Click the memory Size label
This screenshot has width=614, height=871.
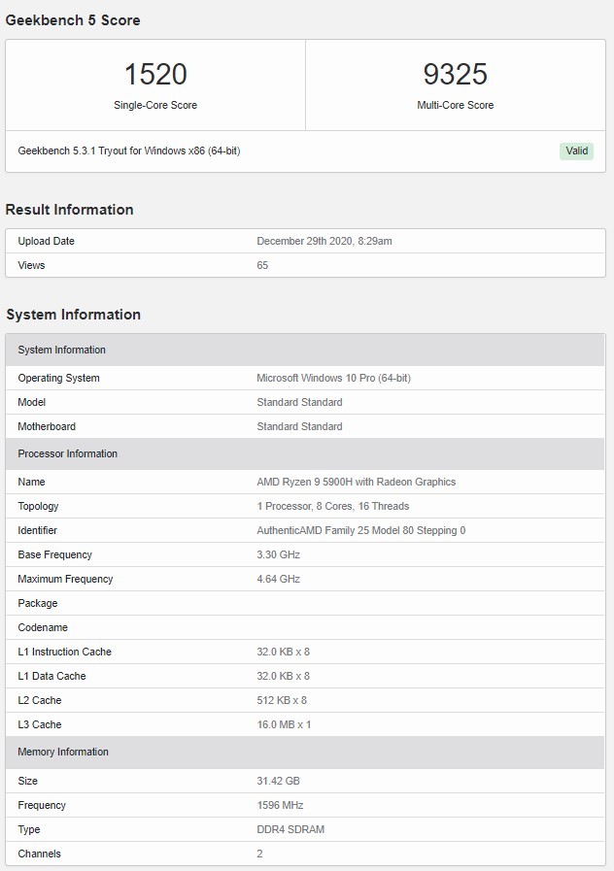coord(28,781)
